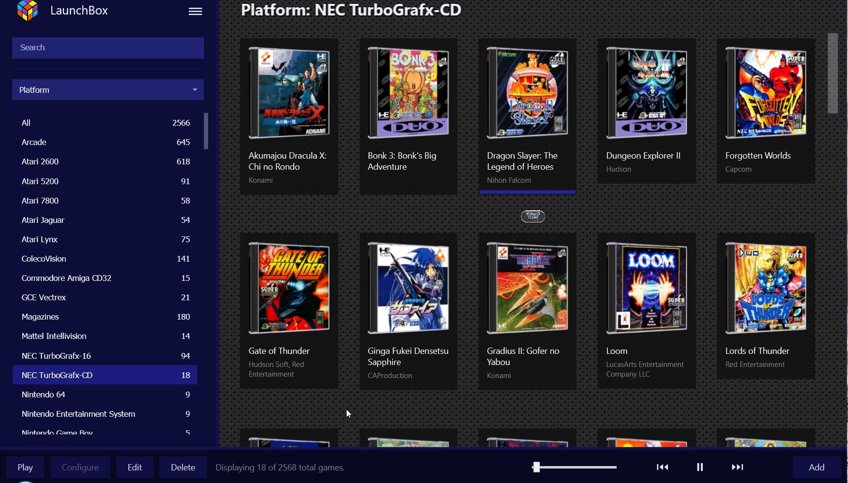Skip to next music track

click(737, 467)
